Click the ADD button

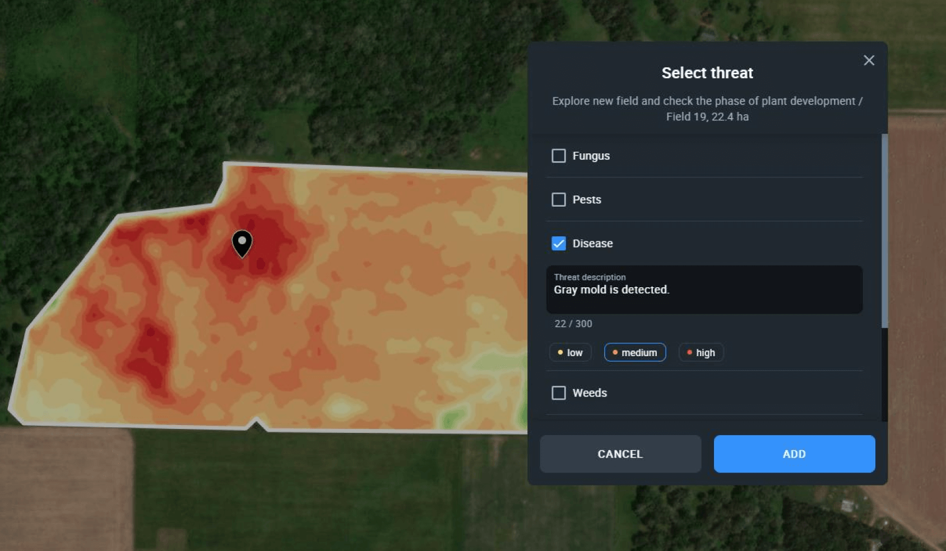coord(794,454)
